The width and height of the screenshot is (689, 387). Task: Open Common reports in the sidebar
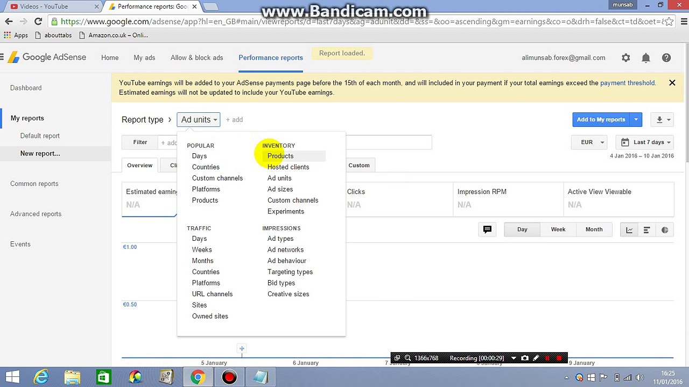point(34,184)
